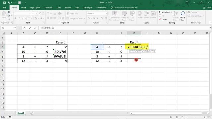Switch to the Power Pivot tab
212x119 pixels.
(101, 8)
